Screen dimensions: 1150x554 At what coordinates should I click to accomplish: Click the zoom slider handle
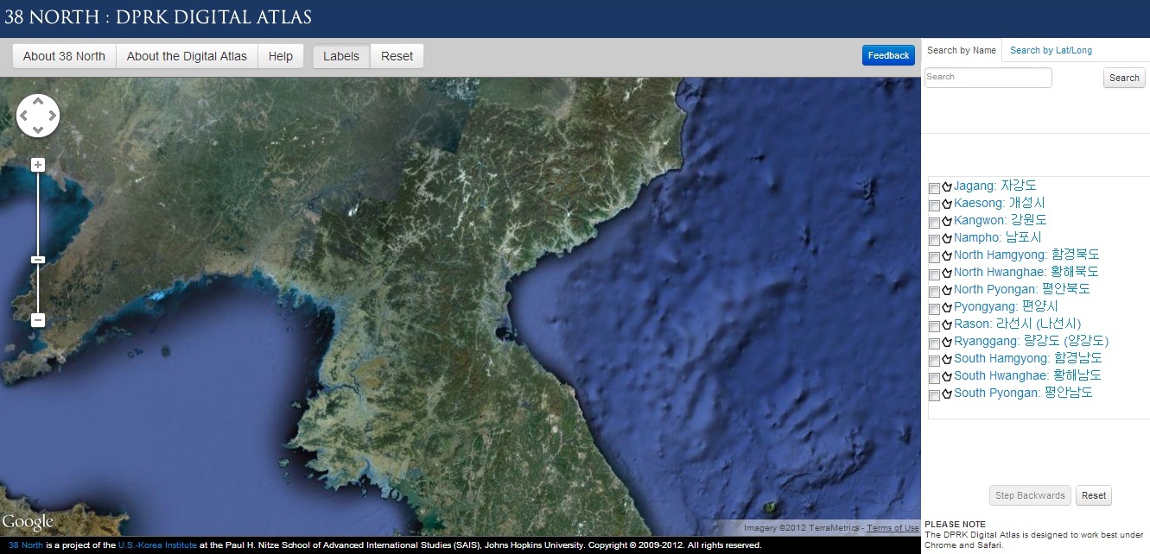37,259
